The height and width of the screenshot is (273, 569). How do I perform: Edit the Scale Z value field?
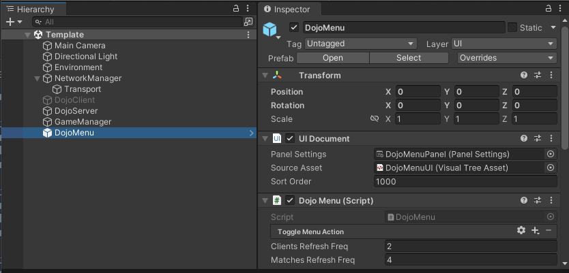coord(534,118)
